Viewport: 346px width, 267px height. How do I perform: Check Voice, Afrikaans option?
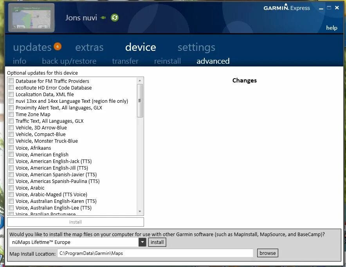click(x=11, y=148)
